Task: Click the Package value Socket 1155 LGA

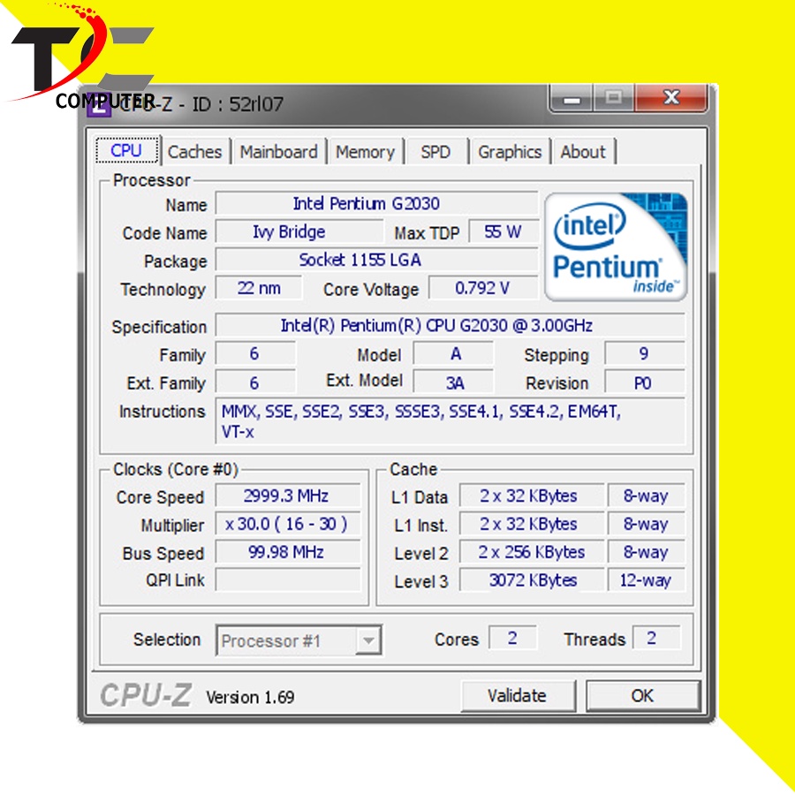Action: point(376,260)
